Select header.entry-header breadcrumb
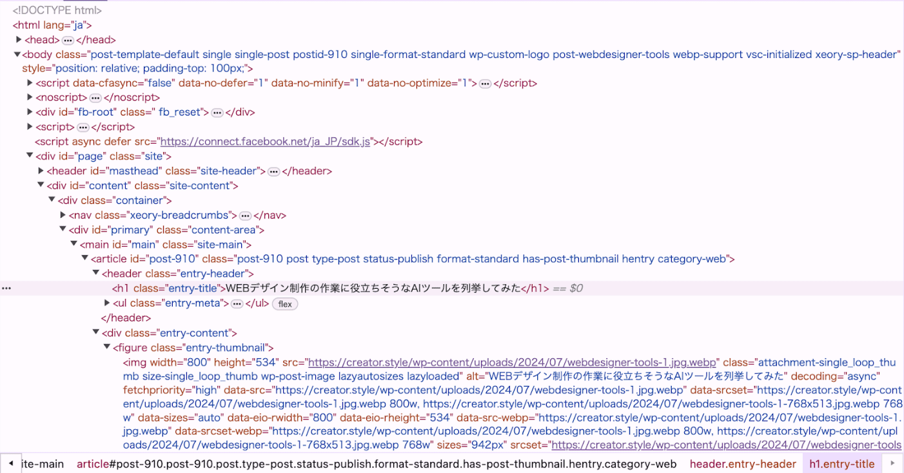The image size is (904, 473). tap(743, 463)
